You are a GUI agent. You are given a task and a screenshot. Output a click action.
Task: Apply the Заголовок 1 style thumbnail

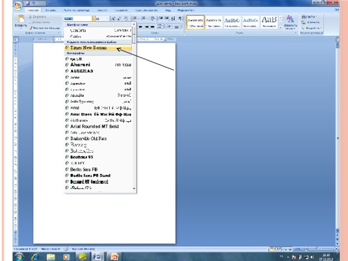coord(232,22)
